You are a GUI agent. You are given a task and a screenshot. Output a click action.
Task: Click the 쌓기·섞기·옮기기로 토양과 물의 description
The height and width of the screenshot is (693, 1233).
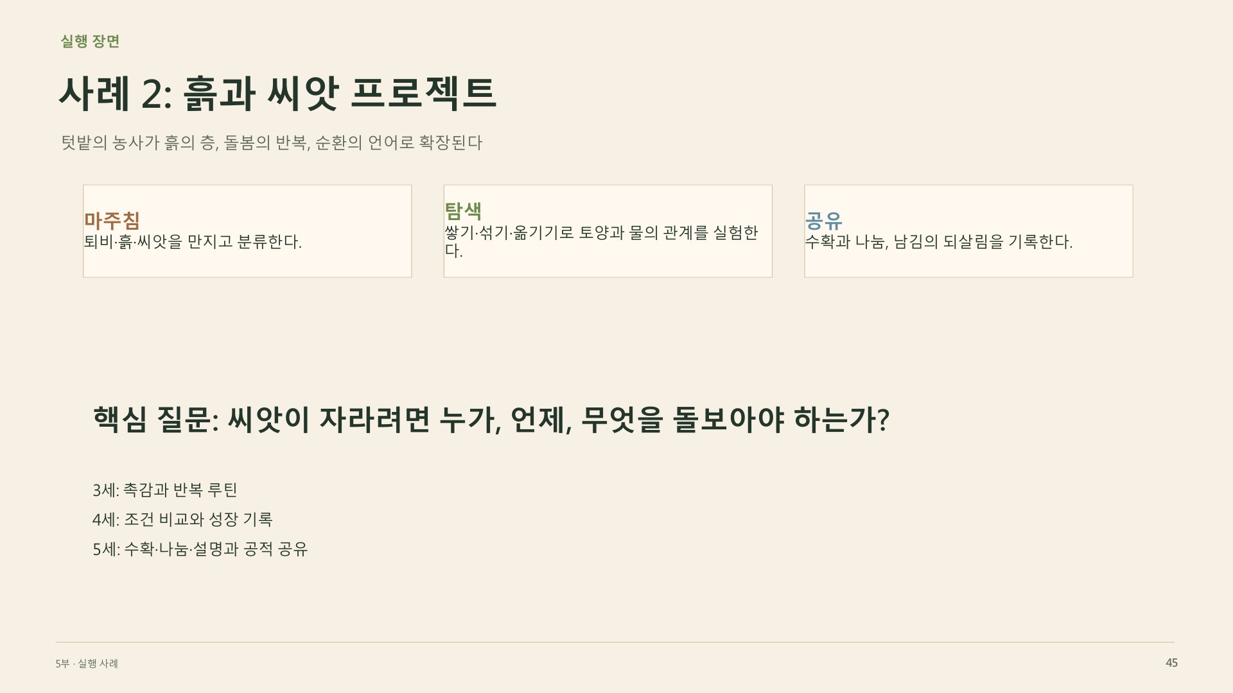click(x=601, y=241)
